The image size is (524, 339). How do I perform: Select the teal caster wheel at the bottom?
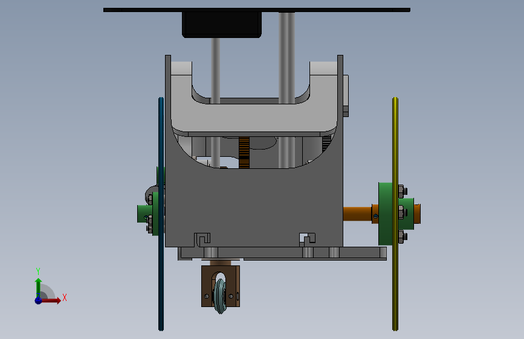coord(220,296)
